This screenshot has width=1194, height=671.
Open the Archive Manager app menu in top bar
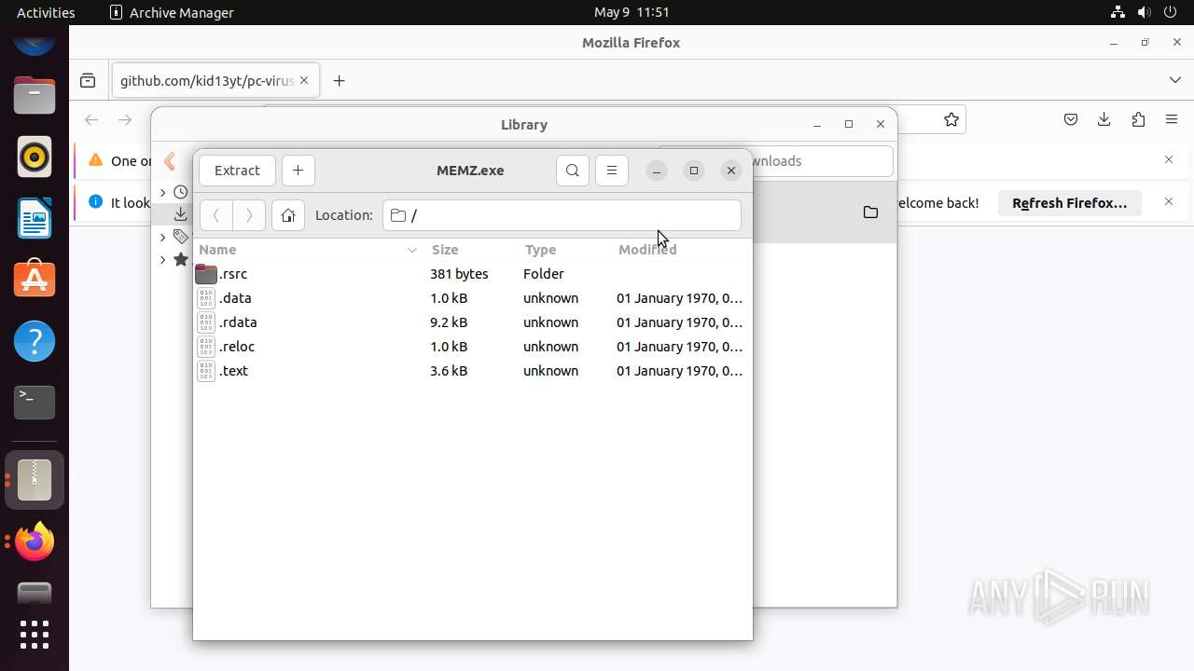tap(172, 12)
